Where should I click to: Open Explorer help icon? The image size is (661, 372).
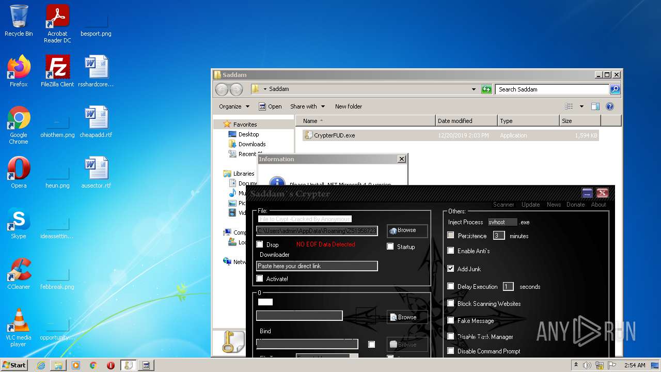click(609, 106)
